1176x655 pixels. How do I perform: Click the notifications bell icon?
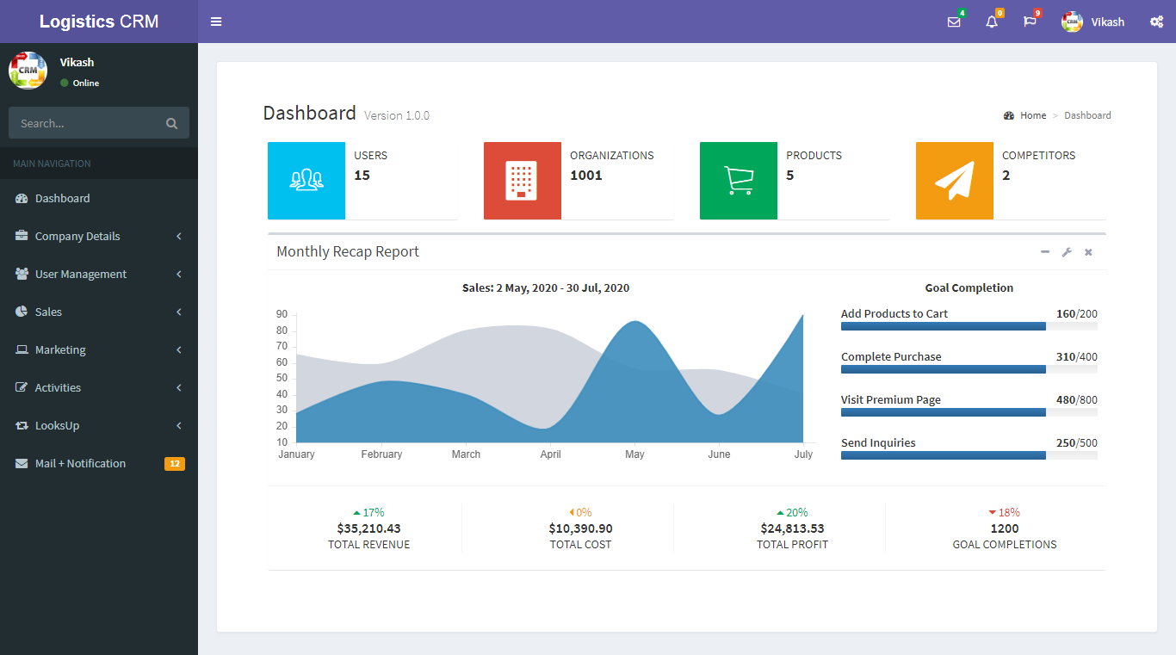pyautogui.click(x=991, y=22)
